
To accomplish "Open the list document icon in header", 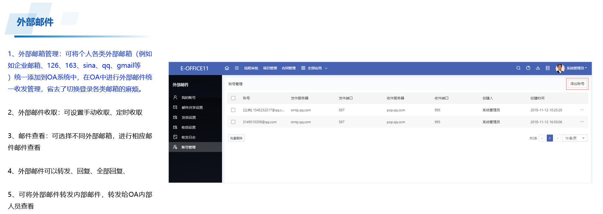I will (x=548, y=68).
